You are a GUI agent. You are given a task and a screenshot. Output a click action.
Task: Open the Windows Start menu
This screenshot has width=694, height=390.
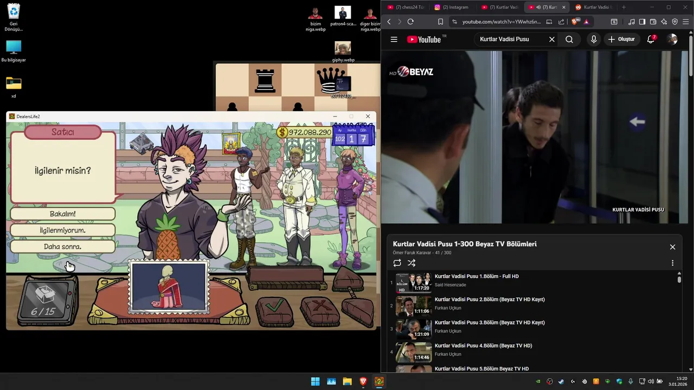(x=315, y=381)
